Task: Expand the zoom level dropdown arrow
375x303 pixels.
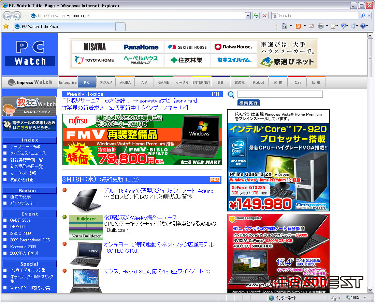Action: tap(365, 298)
